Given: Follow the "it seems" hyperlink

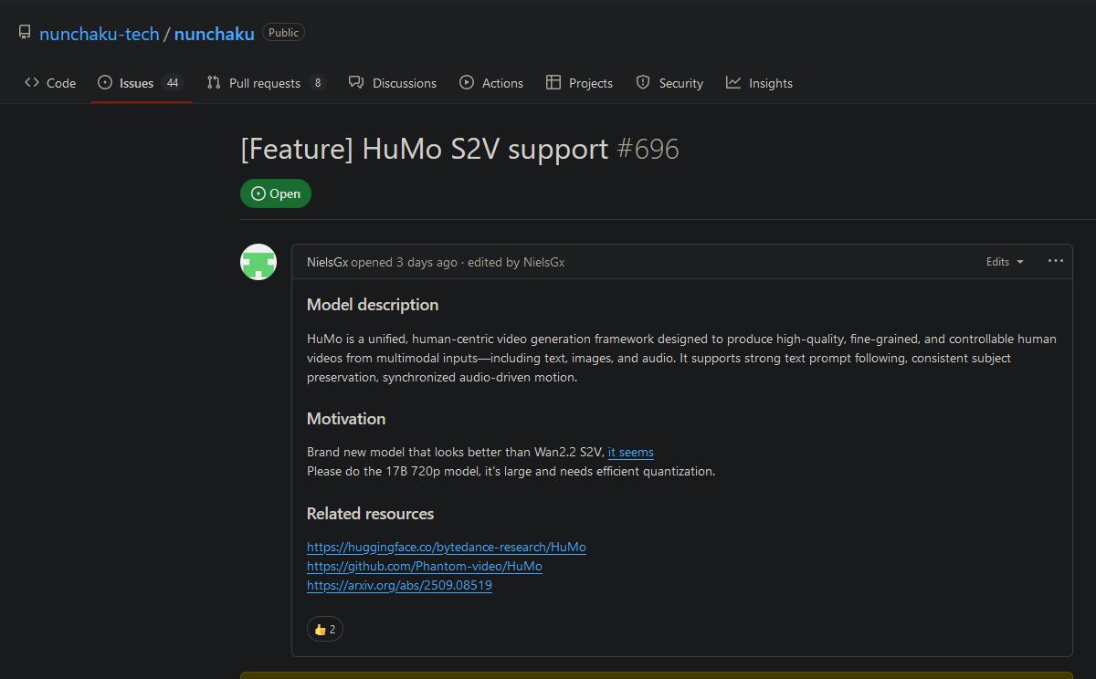Looking at the screenshot, I should (x=631, y=452).
